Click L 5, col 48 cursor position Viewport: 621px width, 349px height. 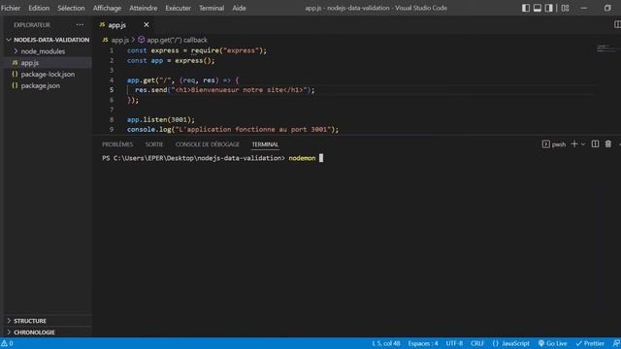(x=386, y=343)
